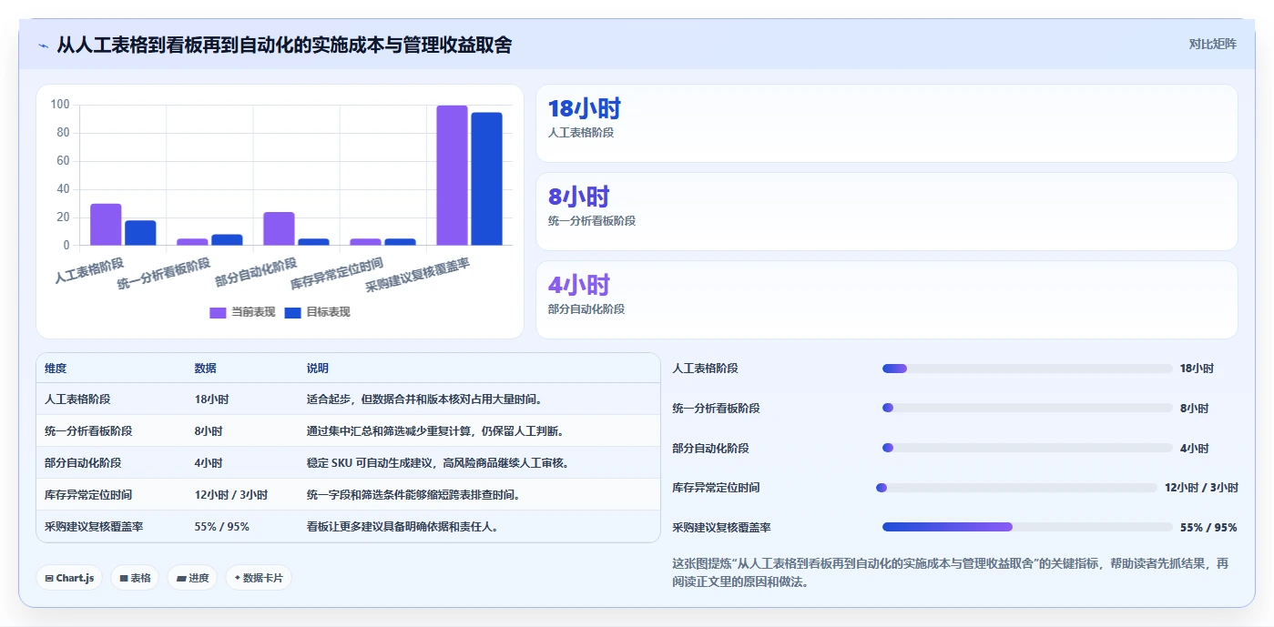Click the 进度 tag chip
Screen dimensions: 1274x627
pyautogui.click(x=192, y=578)
